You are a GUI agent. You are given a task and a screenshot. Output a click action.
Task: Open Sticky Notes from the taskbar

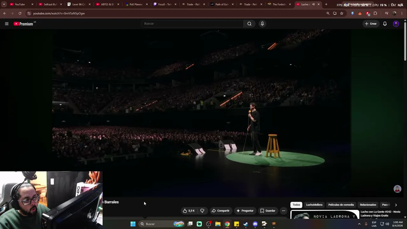(x=237, y=224)
